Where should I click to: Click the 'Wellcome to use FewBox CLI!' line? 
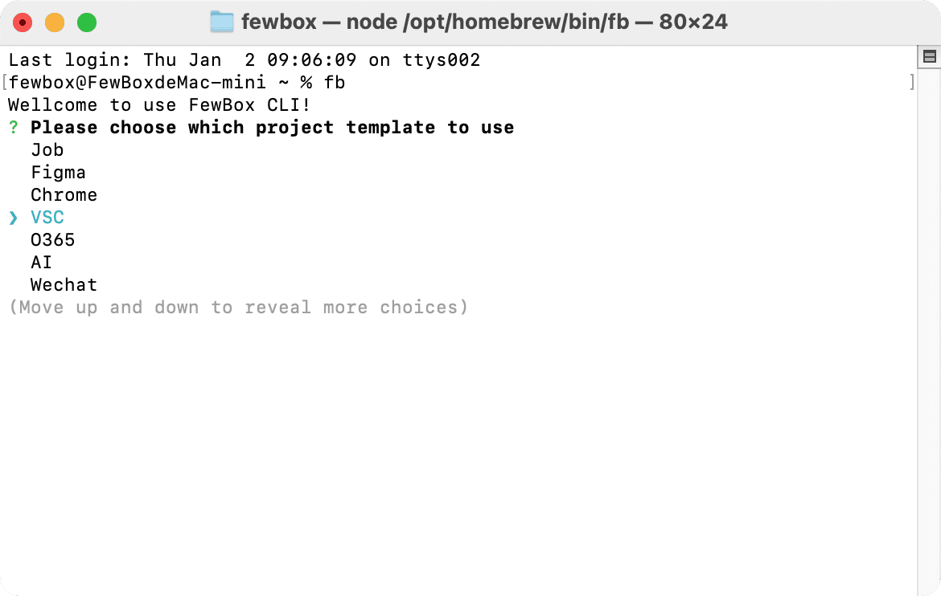point(159,105)
